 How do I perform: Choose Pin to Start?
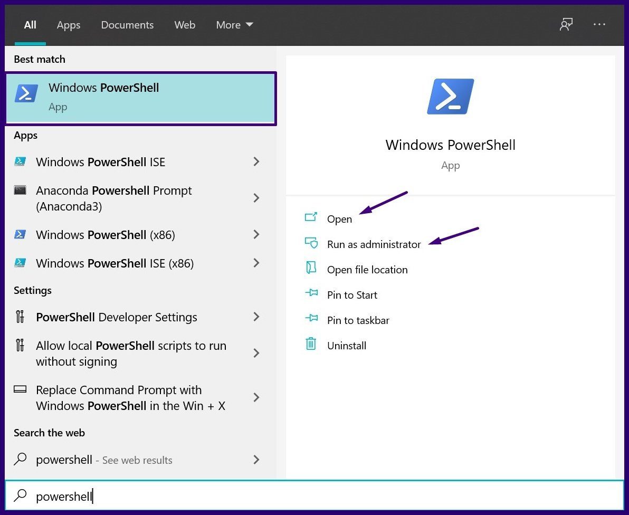[352, 295]
